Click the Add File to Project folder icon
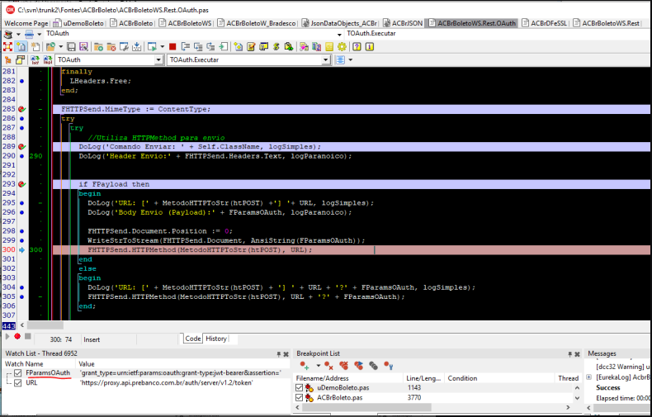Screen dimensions: 652x417 coord(98,46)
